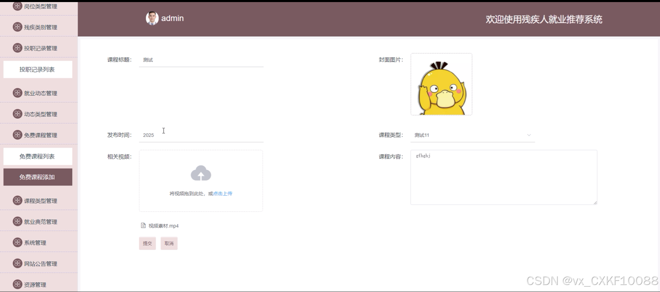Click the uploaded file 视频素材.mp4
The width and height of the screenshot is (660, 292).
pyautogui.click(x=163, y=226)
